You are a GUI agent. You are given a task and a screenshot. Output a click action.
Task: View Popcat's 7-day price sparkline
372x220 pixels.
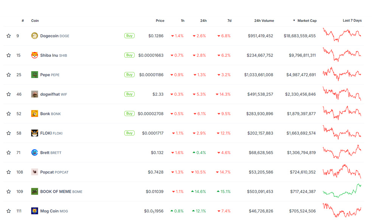pos(342,171)
